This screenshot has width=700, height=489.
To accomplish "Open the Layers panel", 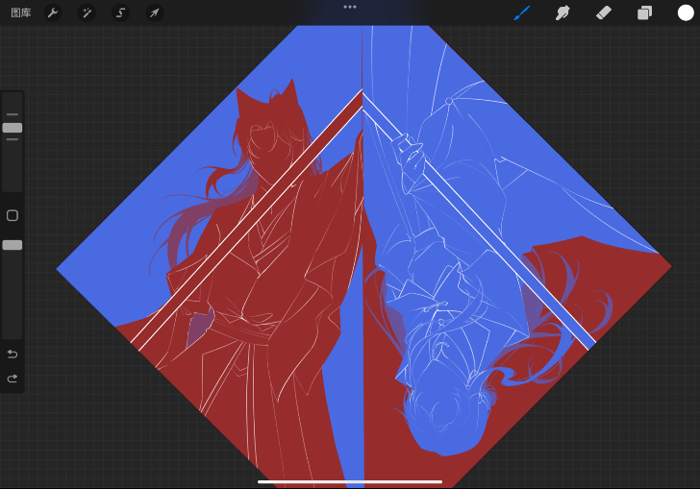I will (644, 12).
